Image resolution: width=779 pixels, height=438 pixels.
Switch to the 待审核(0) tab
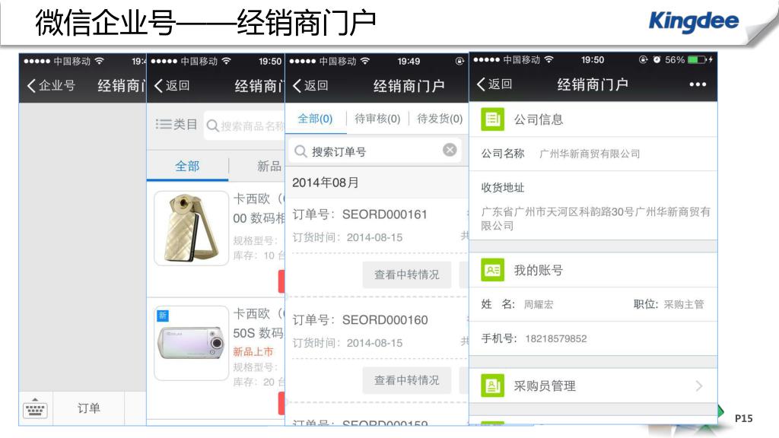[x=377, y=119]
